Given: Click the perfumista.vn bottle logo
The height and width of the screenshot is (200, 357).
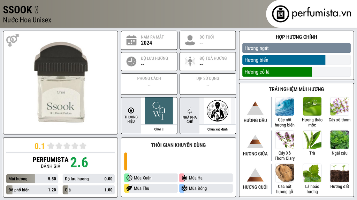Looking at the screenshot, I should (281, 14).
